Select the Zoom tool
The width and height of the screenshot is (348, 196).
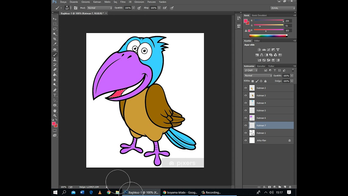(x=55, y=116)
